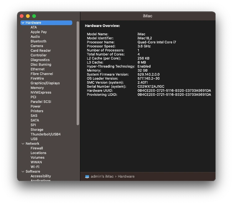Image resolution: width=233 pixels, height=204 pixels.
Task: Show the Memory hardware details
Action: (37, 88)
